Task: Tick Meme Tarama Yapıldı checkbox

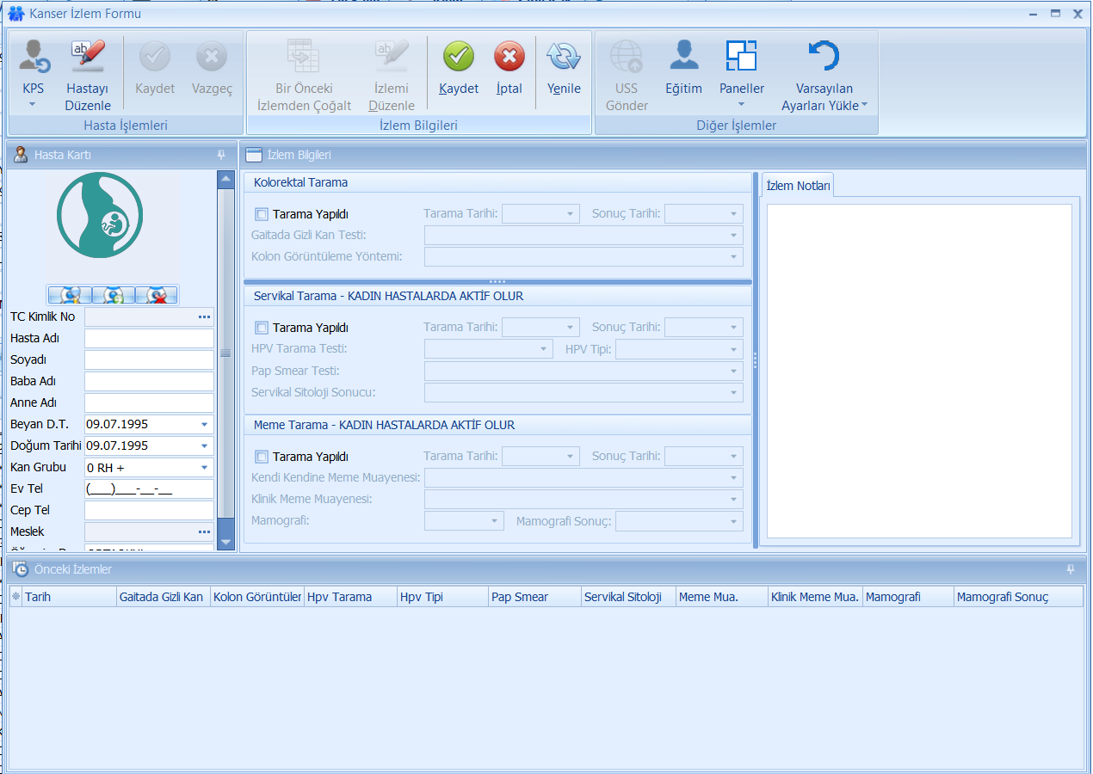Action: [x=262, y=457]
